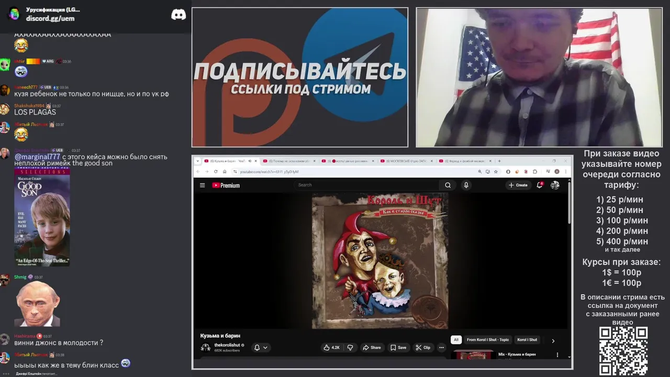Viewport: 670px width, 377px height.
Task: Open the Good Son poster image in chat
Action: pos(42,217)
